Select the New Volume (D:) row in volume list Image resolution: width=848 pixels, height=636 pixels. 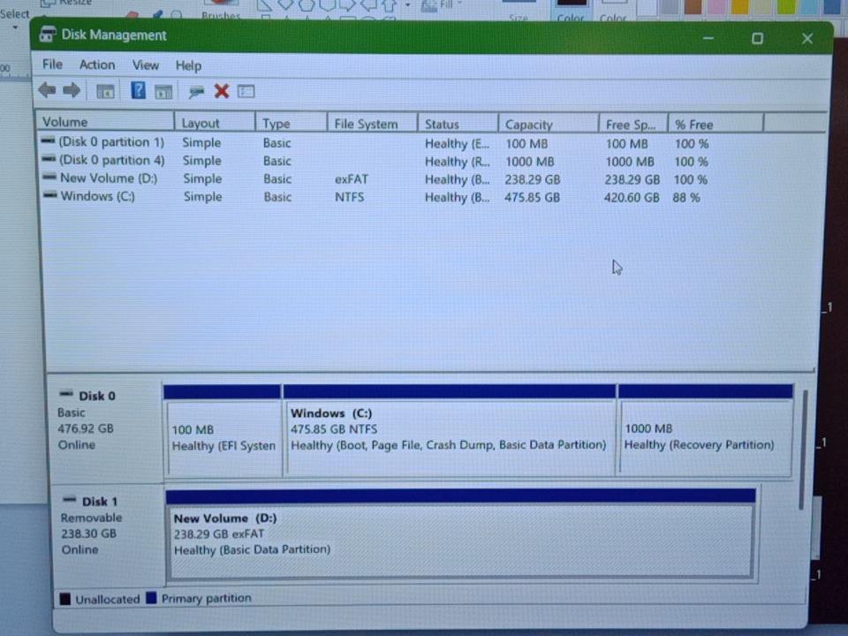pyautogui.click(x=375, y=178)
